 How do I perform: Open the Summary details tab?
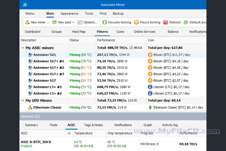point(31,125)
